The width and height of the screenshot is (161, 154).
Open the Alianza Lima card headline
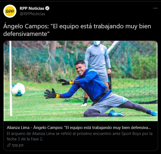[79, 128]
